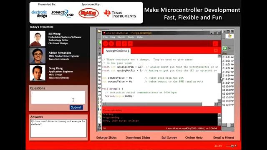Click the 'Done uploading' status message
Screen dimensions: 267x150
coord(113,110)
